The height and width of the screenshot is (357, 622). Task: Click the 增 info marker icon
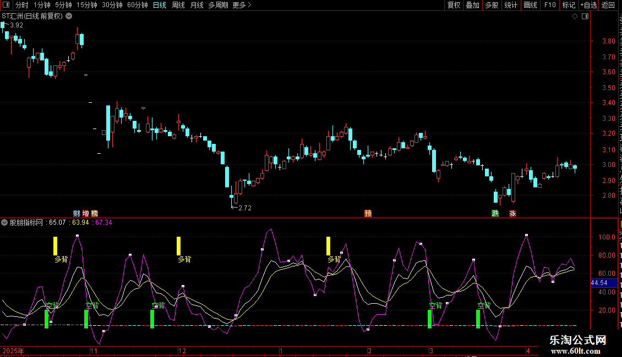[x=86, y=213]
